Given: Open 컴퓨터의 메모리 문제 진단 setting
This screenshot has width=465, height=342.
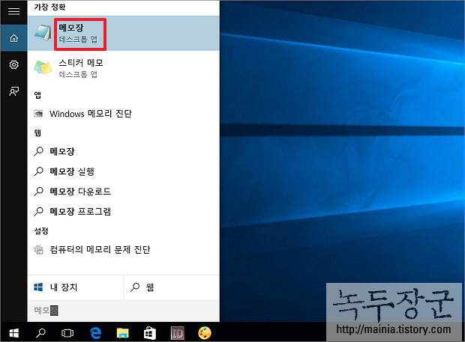Looking at the screenshot, I should point(123,249).
